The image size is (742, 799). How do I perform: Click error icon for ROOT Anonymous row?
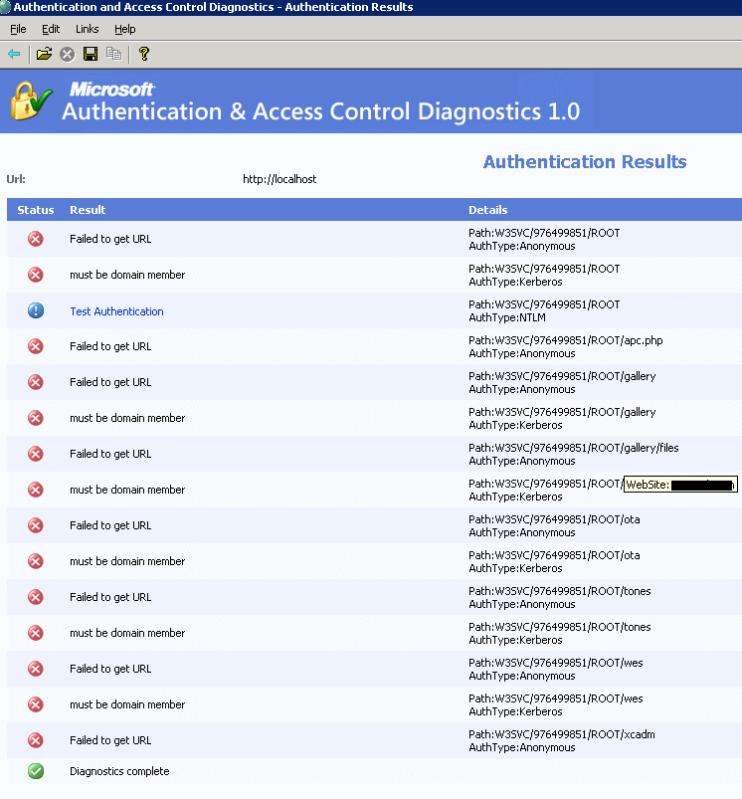[x=36, y=239]
